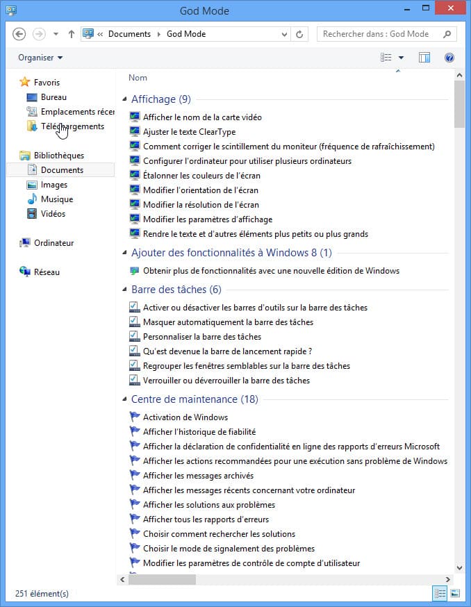Select Choisir comment rechercher les solutions
Image resolution: width=471 pixels, height=607 pixels.
[x=219, y=534]
